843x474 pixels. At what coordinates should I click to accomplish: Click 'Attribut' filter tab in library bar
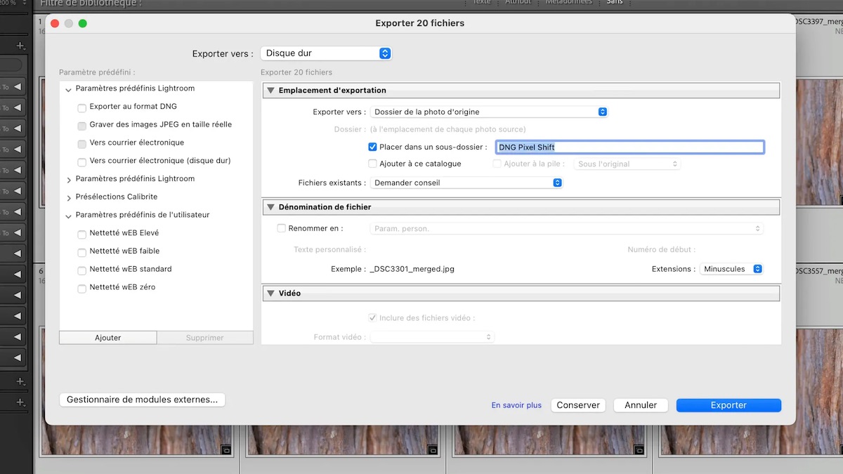click(518, 2)
